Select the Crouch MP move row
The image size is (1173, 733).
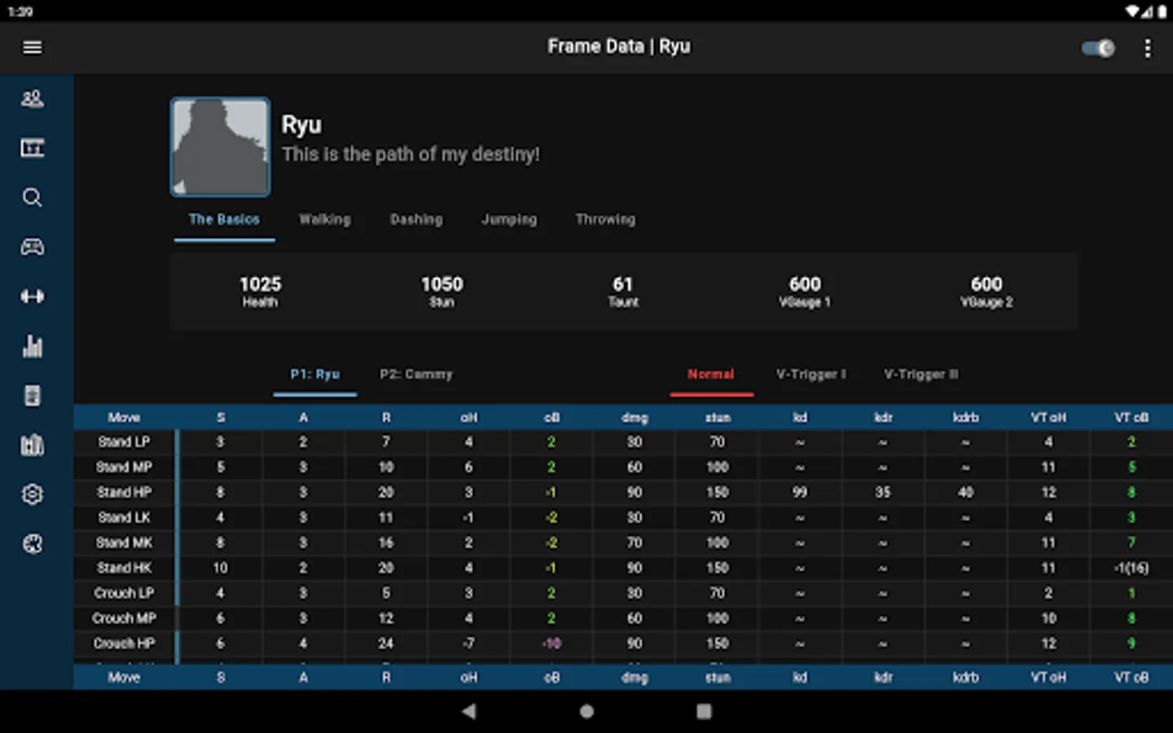623,618
